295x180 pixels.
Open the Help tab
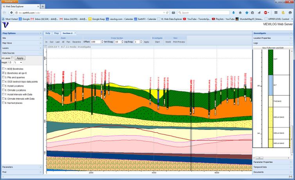[48, 33]
